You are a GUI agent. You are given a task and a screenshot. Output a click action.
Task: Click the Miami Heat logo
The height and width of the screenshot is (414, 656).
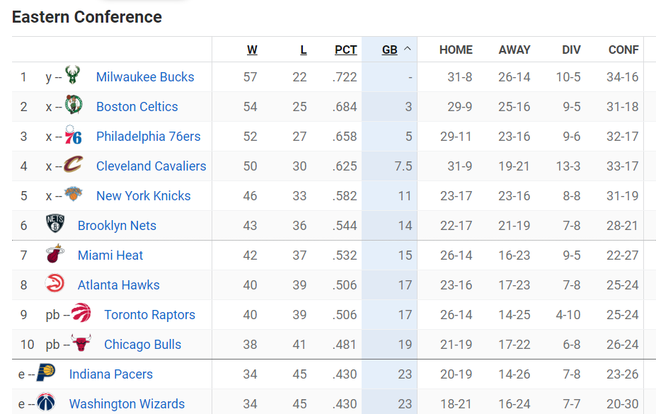(x=55, y=255)
